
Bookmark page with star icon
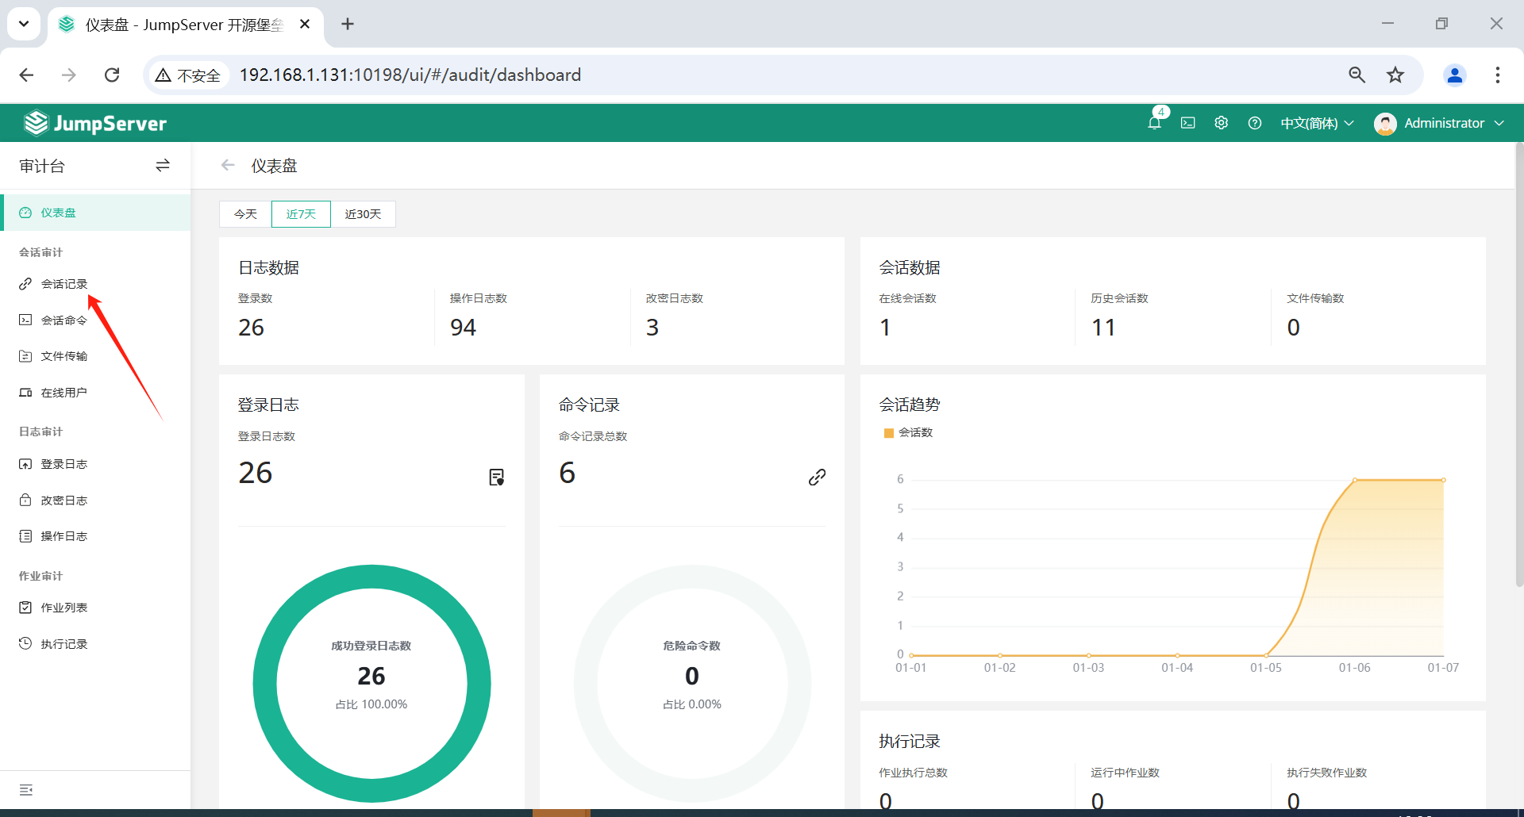1395,75
